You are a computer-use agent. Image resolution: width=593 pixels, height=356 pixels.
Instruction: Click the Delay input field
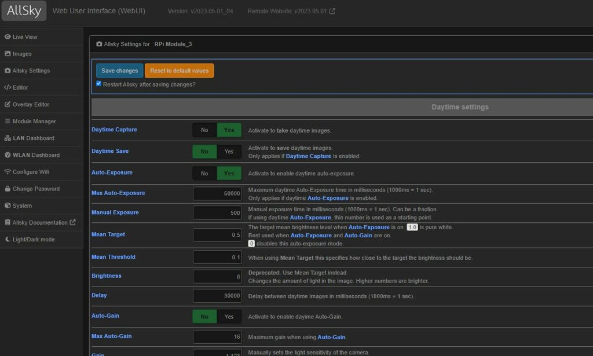tap(218, 296)
